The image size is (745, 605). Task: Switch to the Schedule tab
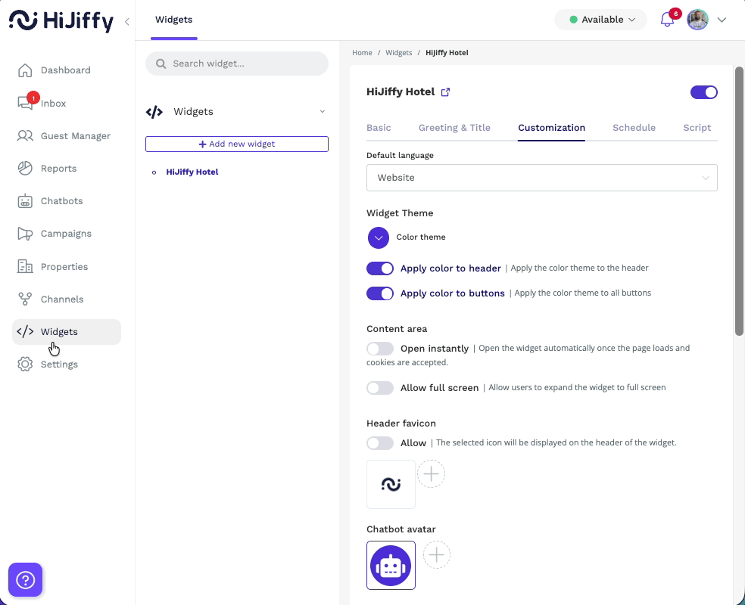tap(634, 128)
